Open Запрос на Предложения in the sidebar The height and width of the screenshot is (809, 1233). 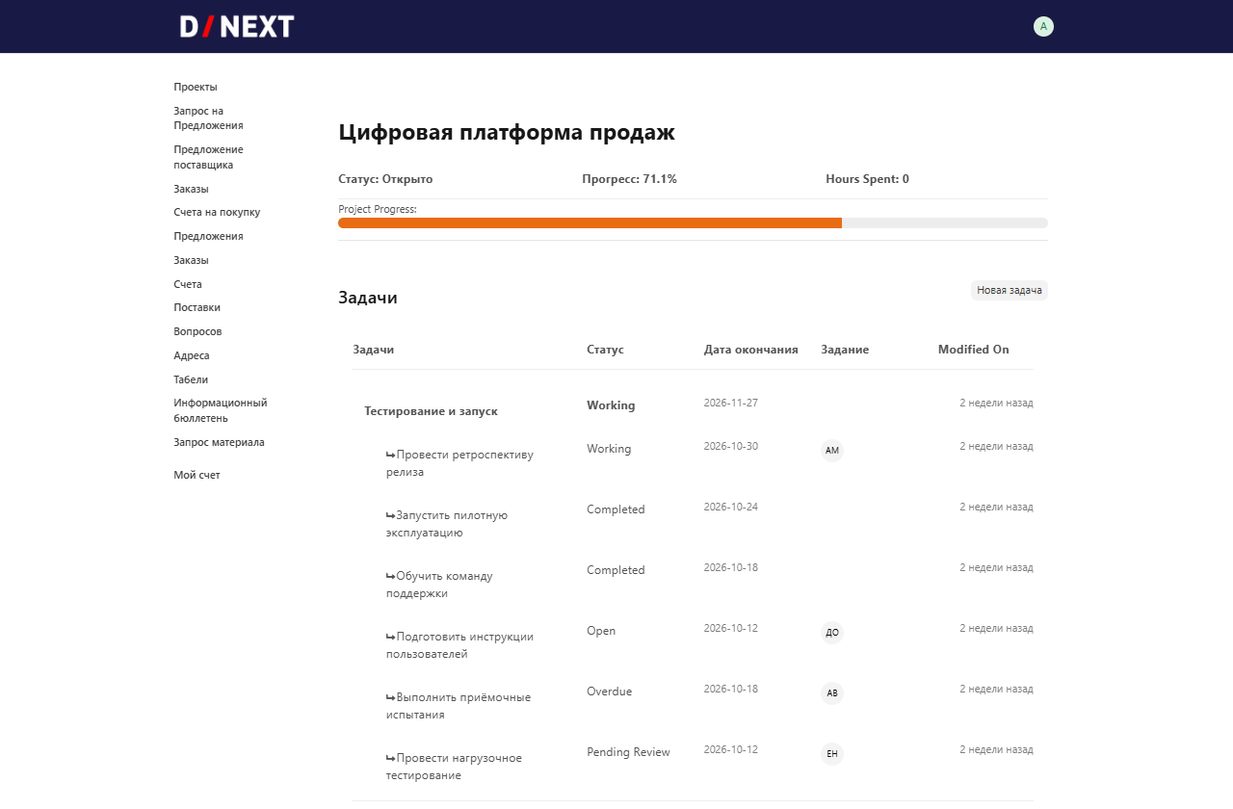(x=208, y=118)
